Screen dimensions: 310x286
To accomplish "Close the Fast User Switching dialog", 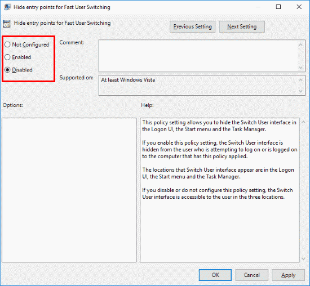I will (299, 7).
